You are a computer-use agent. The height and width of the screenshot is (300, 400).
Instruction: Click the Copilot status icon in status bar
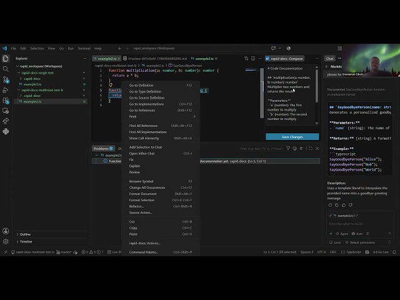click(x=367, y=252)
